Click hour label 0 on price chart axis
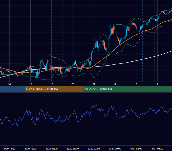The width and height of the screenshot is (172, 151). [115, 84]
